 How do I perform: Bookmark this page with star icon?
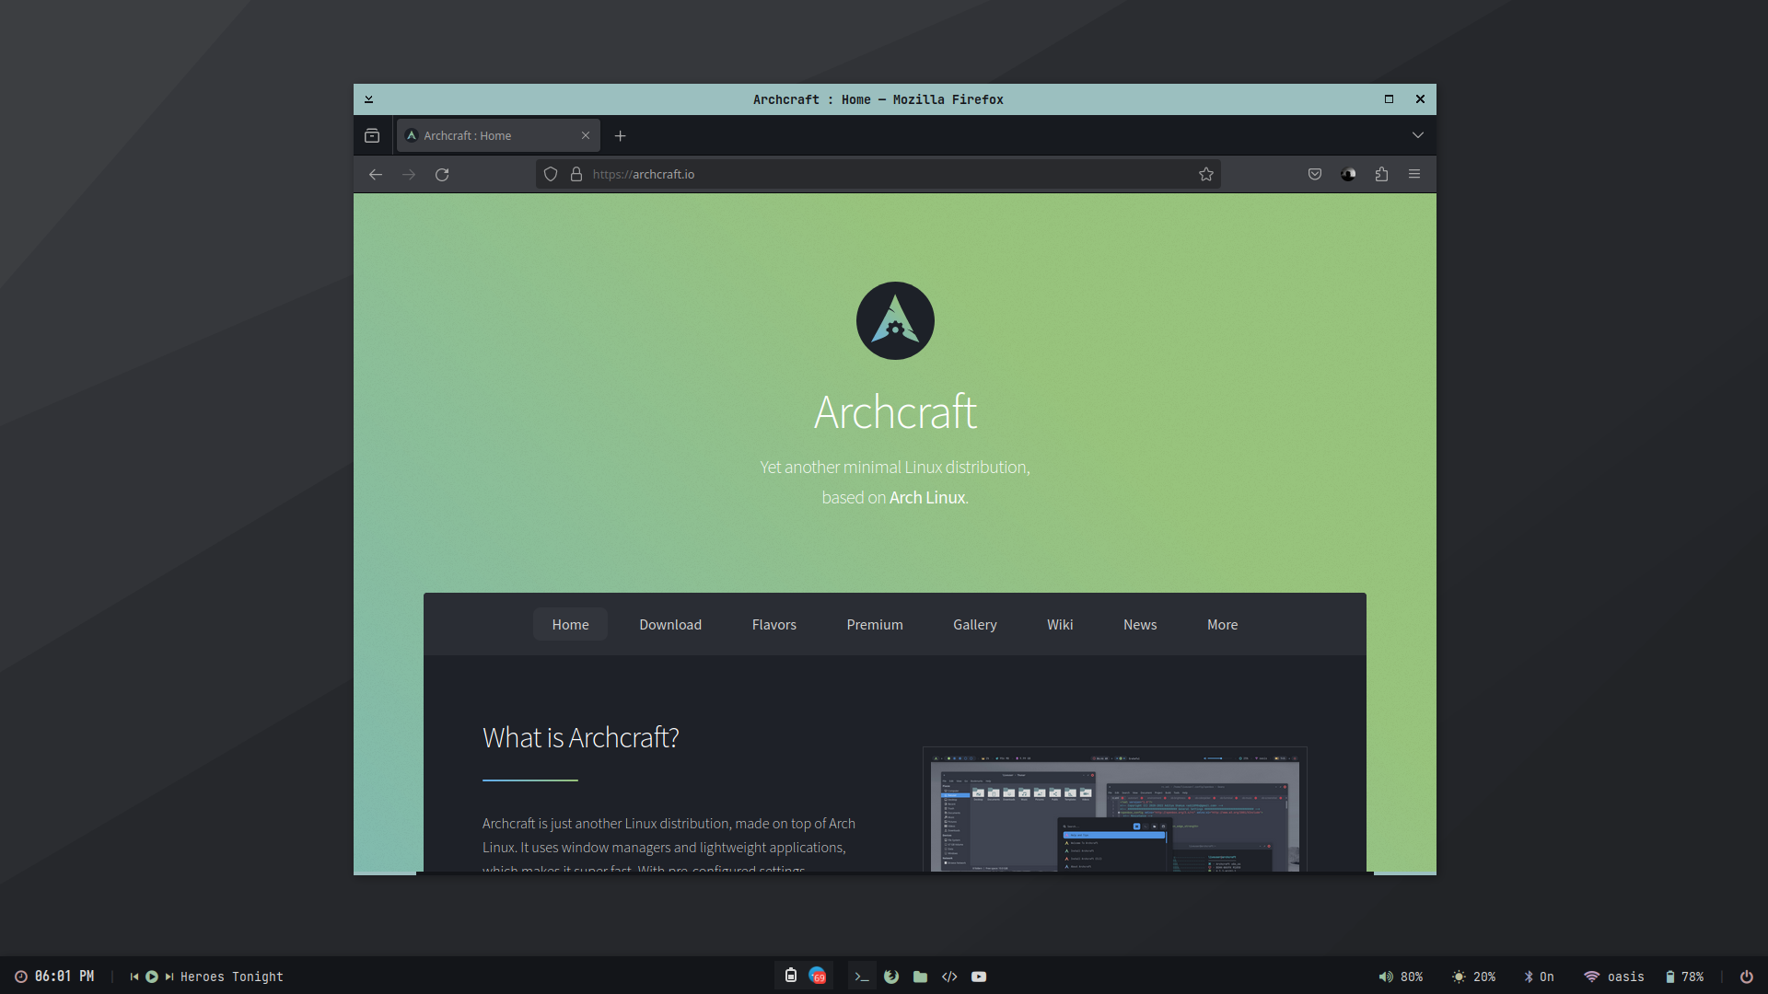pyautogui.click(x=1206, y=175)
